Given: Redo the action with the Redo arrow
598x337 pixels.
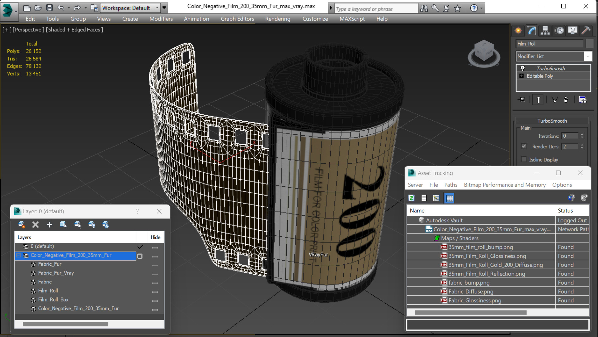Looking at the screenshot, I should click(77, 8).
